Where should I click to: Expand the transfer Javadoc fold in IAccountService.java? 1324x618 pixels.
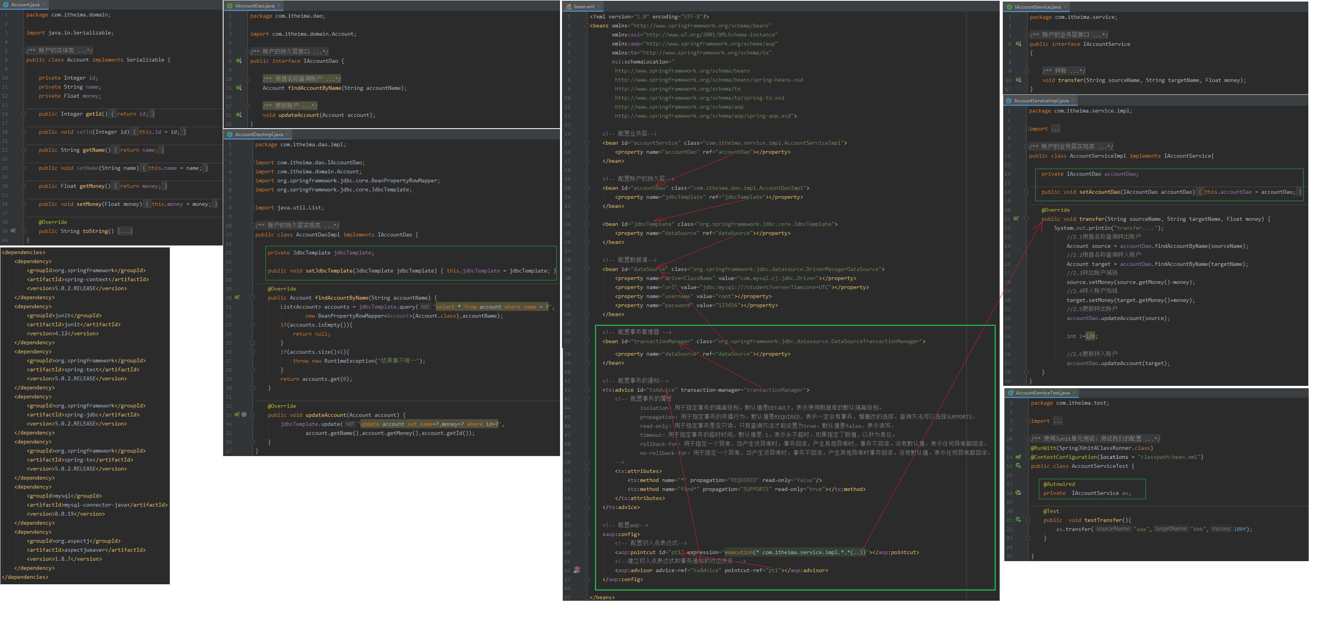tap(1028, 71)
